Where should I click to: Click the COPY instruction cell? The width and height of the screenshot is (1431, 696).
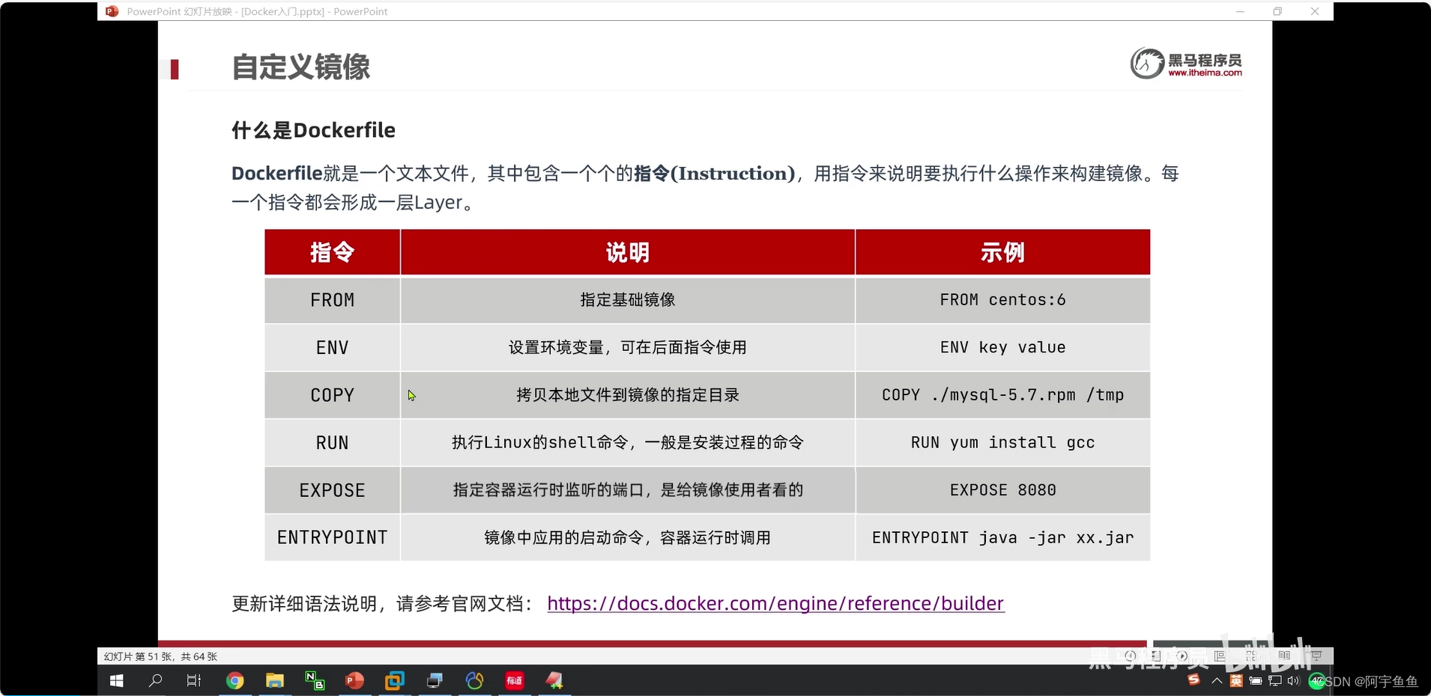(x=332, y=395)
